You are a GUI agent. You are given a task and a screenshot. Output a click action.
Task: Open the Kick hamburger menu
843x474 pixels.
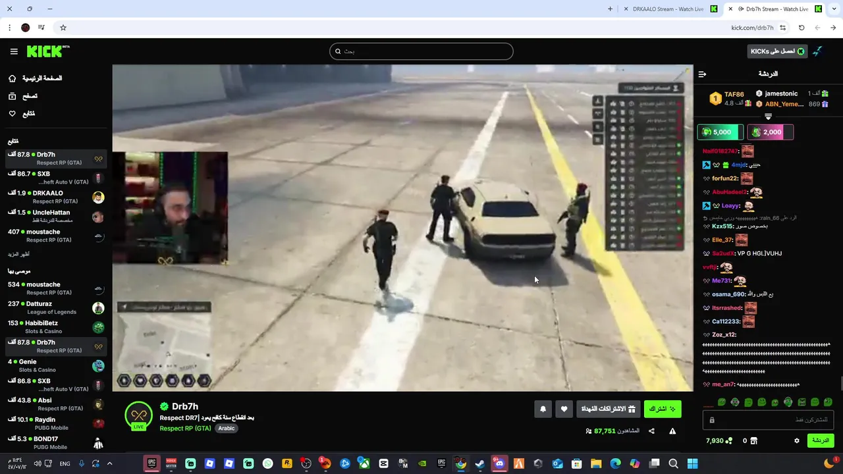(14, 51)
